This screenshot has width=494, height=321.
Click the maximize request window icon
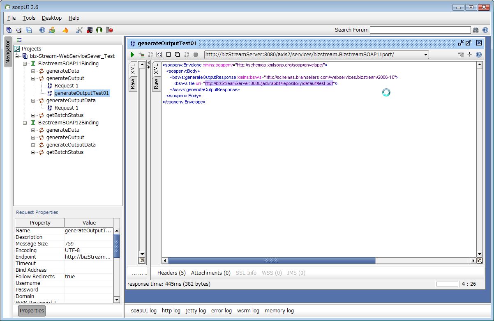click(469, 43)
